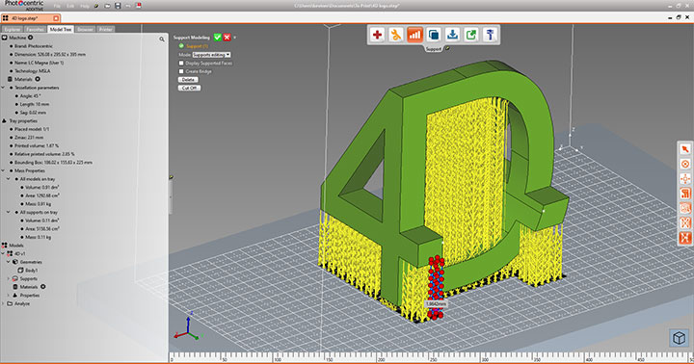Click the gear next to Machine
The height and width of the screenshot is (364, 694).
coord(31,38)
